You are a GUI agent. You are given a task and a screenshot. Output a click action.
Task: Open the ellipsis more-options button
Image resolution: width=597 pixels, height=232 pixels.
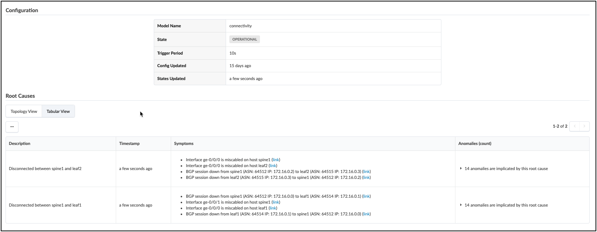pos(12,127)
